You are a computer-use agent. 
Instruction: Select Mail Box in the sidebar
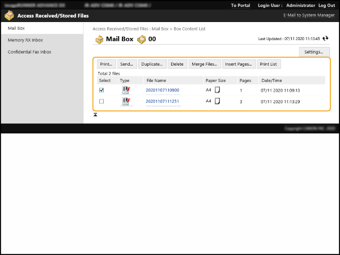[x=18, y=28]
